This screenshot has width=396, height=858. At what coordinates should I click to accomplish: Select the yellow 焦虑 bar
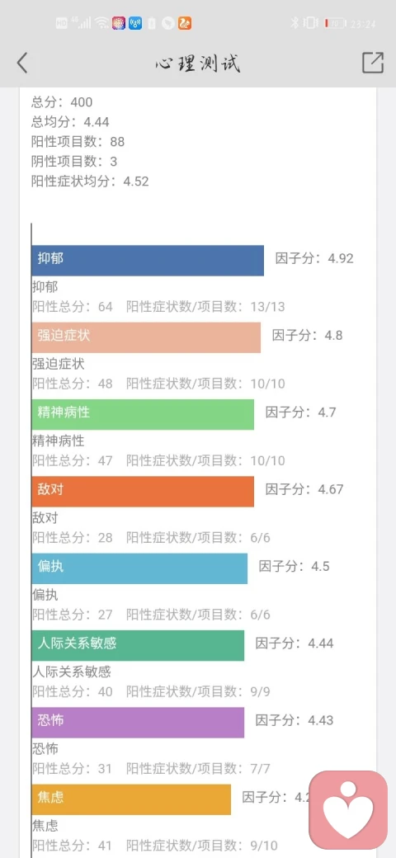[131, 799]
